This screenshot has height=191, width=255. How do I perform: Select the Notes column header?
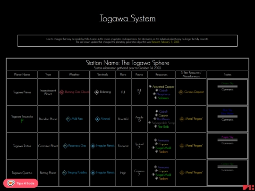pos(227,75)
